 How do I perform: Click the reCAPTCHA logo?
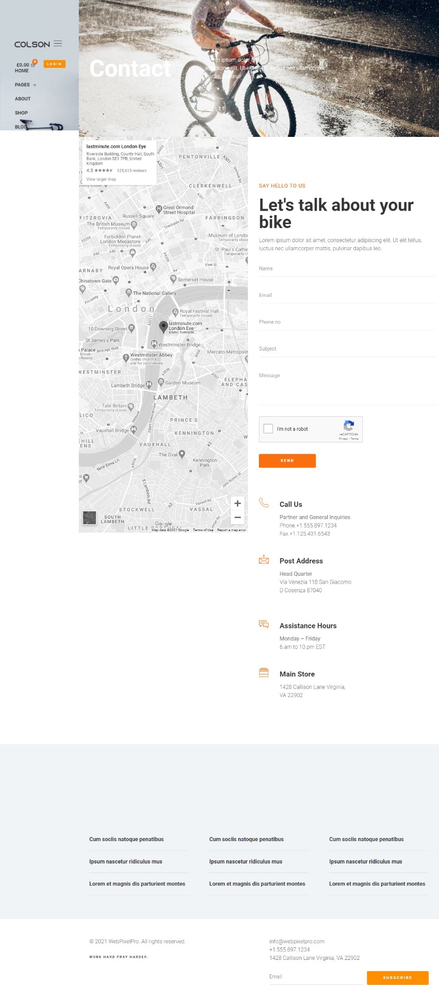(349, 426)
